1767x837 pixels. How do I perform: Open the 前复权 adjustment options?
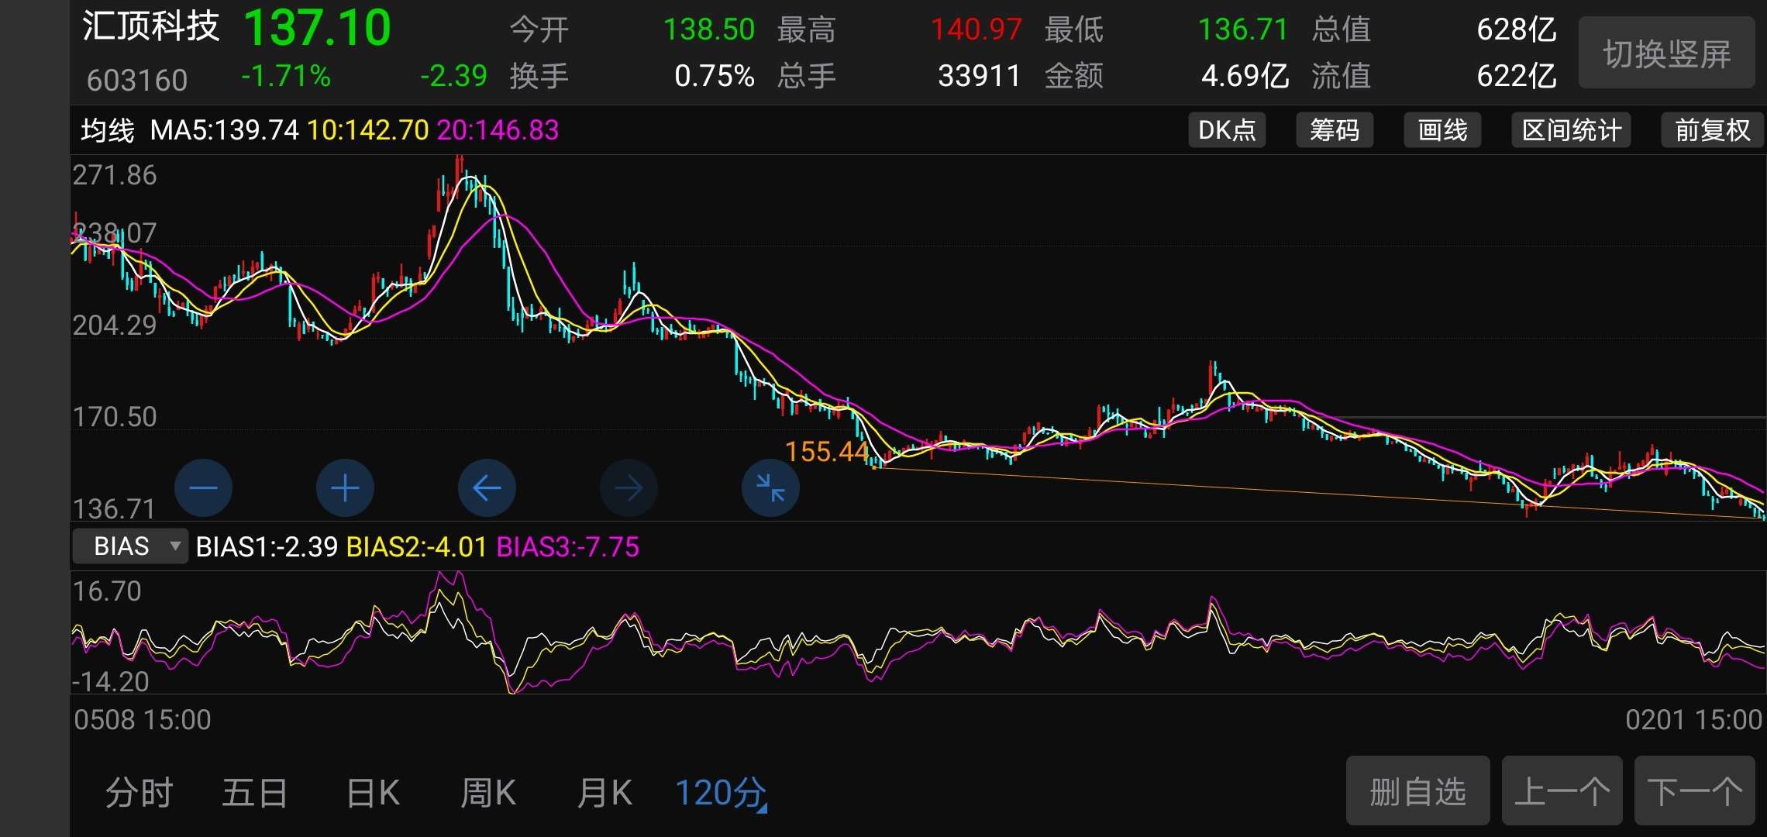click(x=1712, y=130)
